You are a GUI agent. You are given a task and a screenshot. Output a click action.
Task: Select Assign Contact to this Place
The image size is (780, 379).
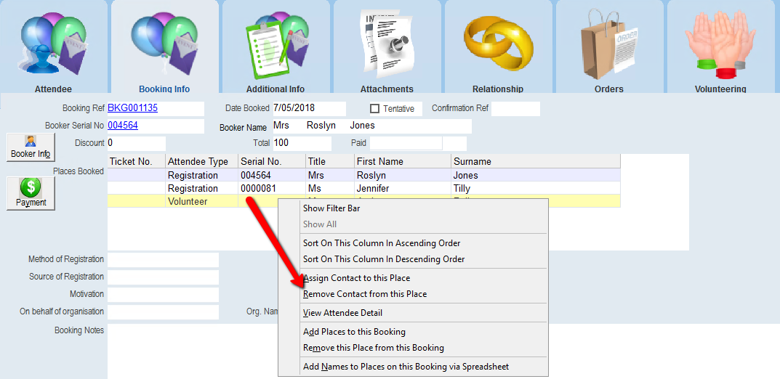(356, 278)
